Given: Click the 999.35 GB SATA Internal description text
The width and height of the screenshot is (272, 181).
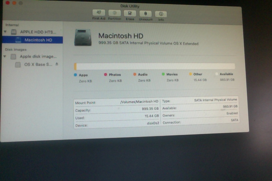Looking at the screenshot, I should pos(148,43).
